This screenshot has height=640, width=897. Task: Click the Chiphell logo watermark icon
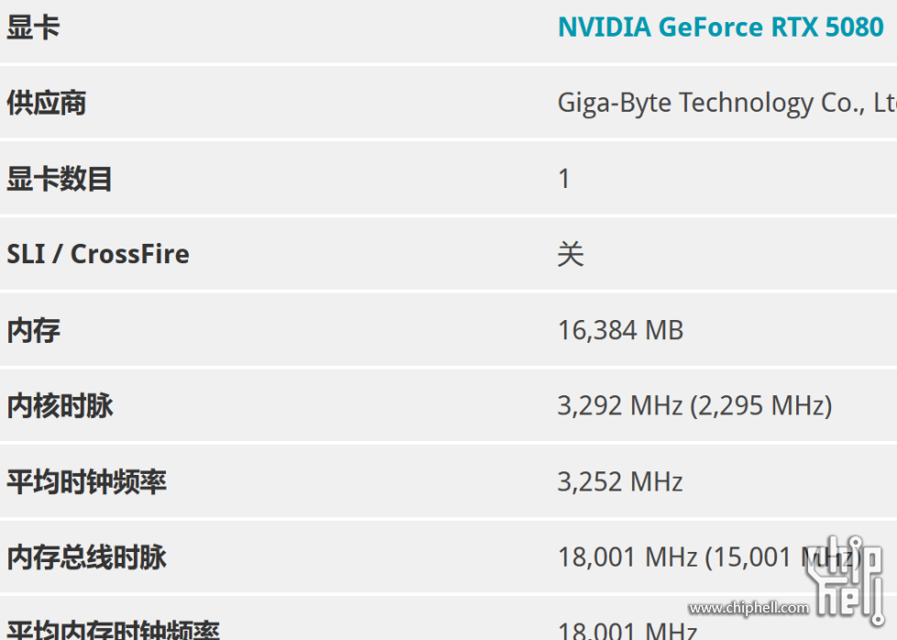tap(846, 579)
